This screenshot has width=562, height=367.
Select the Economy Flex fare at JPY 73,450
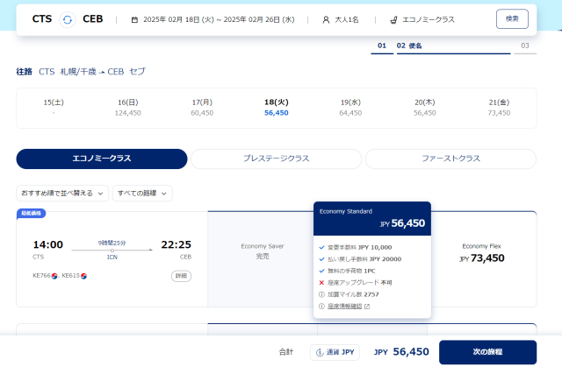tap(483, 252)
